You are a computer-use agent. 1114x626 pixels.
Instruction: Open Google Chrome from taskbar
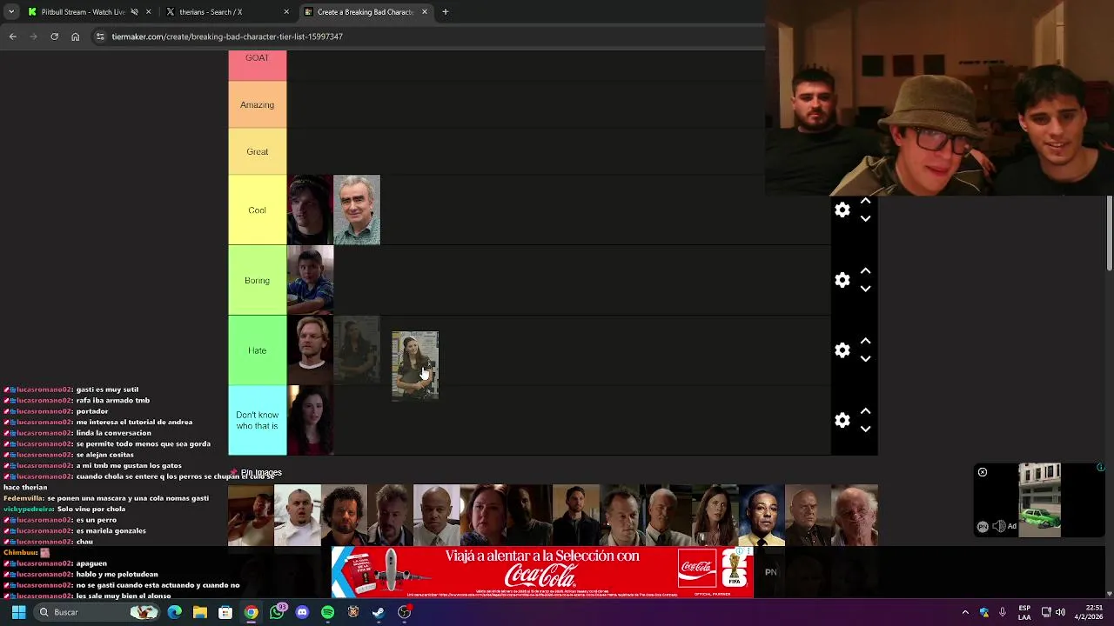click(251, 612)
